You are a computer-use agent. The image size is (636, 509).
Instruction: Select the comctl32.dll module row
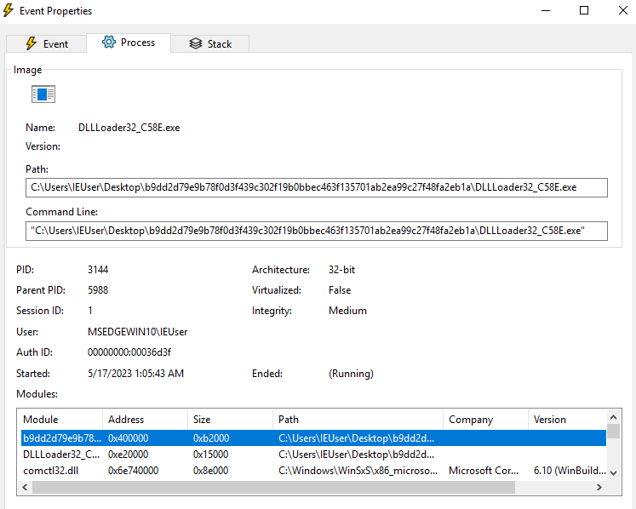coord(60,471)
